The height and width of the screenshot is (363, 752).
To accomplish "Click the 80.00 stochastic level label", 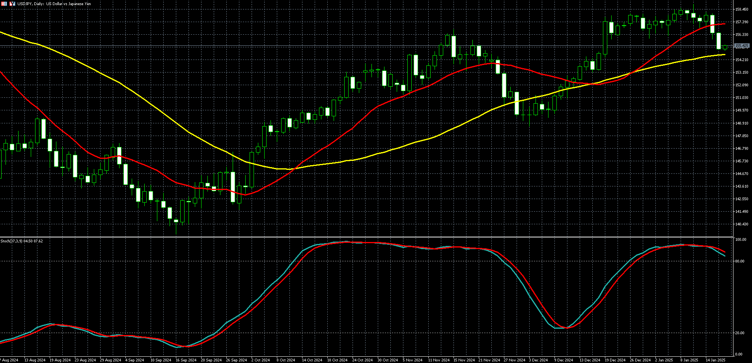I will (740, 261).
